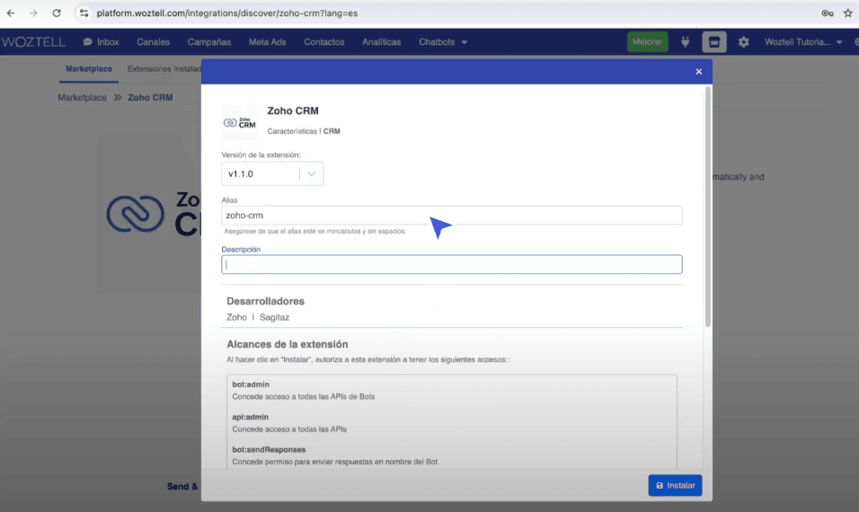
Task: Click the Marketplace breadcrumb link
Action: 82,98
